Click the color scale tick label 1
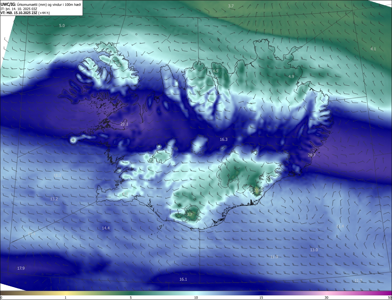The width and height of the screenshot is (392, 300). (66, 298)
